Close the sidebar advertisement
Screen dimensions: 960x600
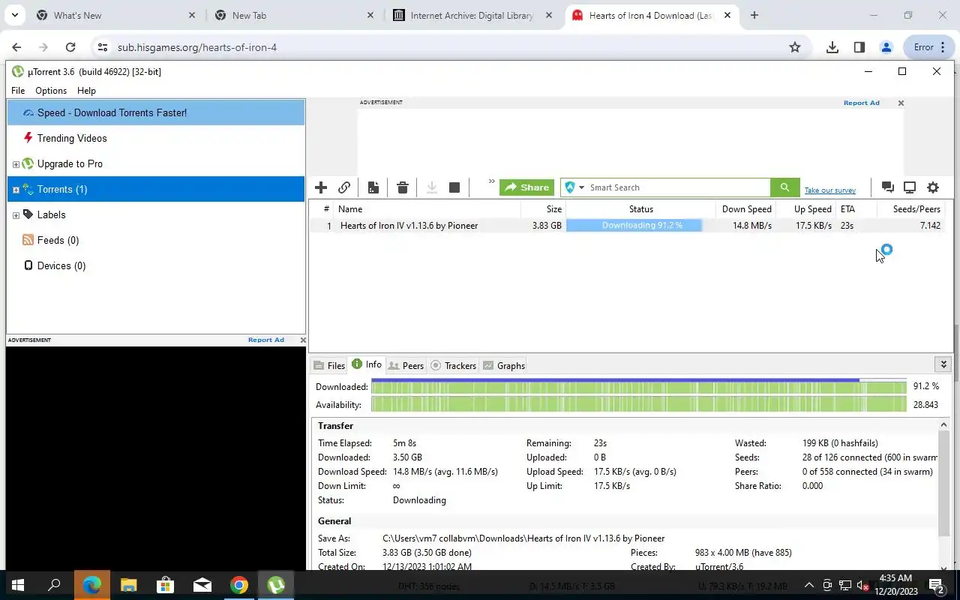[x=302, y=340]
